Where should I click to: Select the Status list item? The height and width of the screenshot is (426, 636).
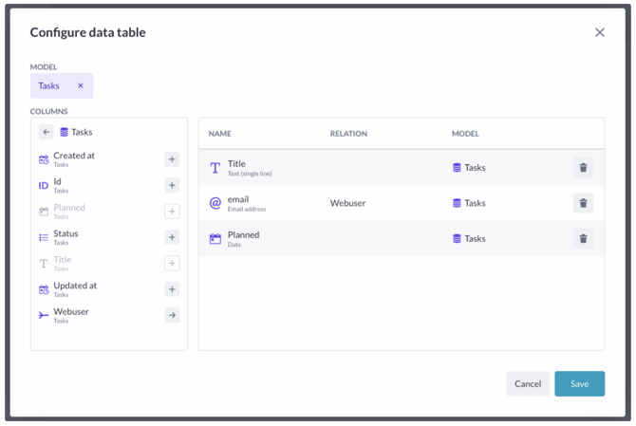[109, 237]
